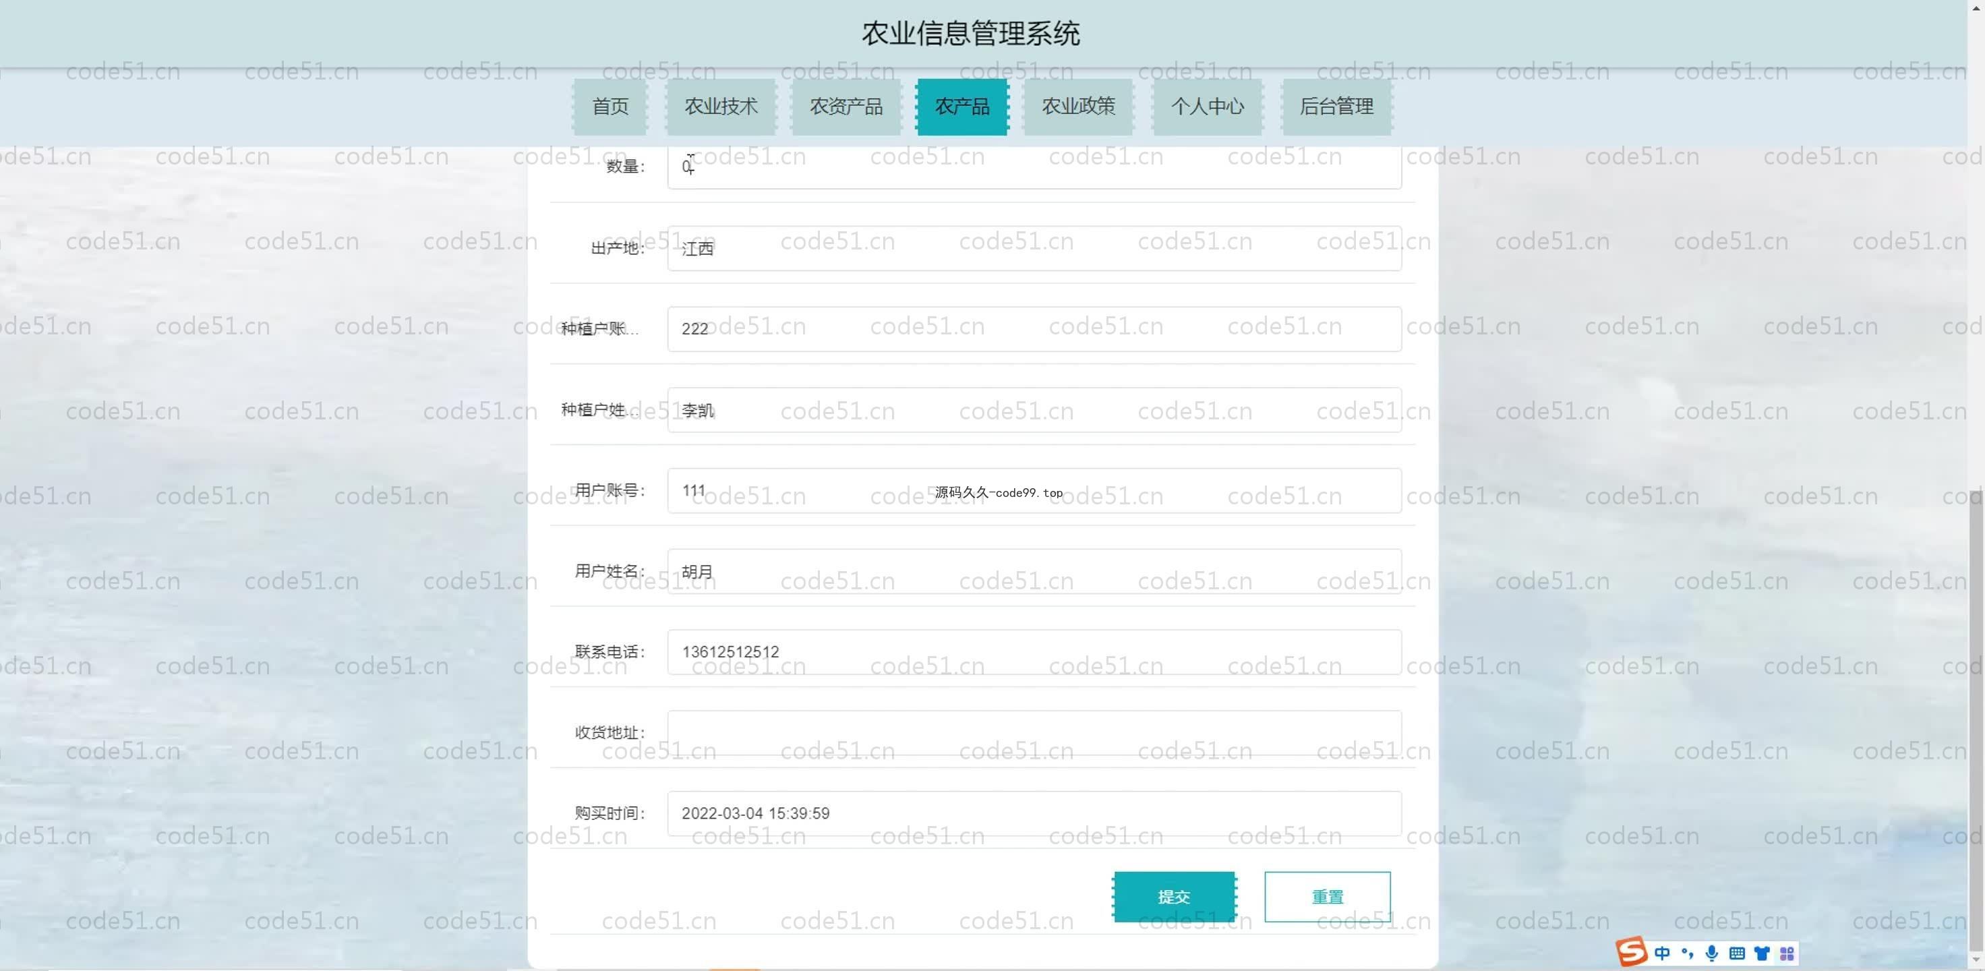Click the 出产地 label text
This screenshot has width=1985, height=971.
[617, 248]
